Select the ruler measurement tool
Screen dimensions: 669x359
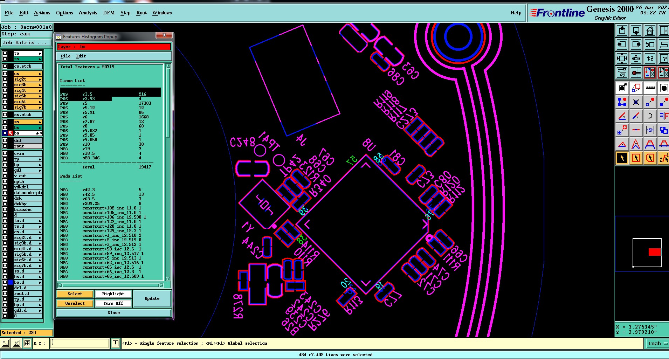(x=650, y=88)
